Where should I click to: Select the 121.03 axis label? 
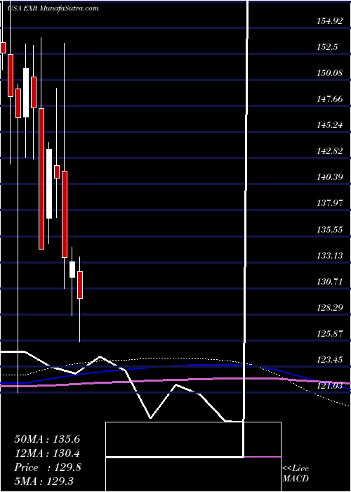tap(330, 386)
